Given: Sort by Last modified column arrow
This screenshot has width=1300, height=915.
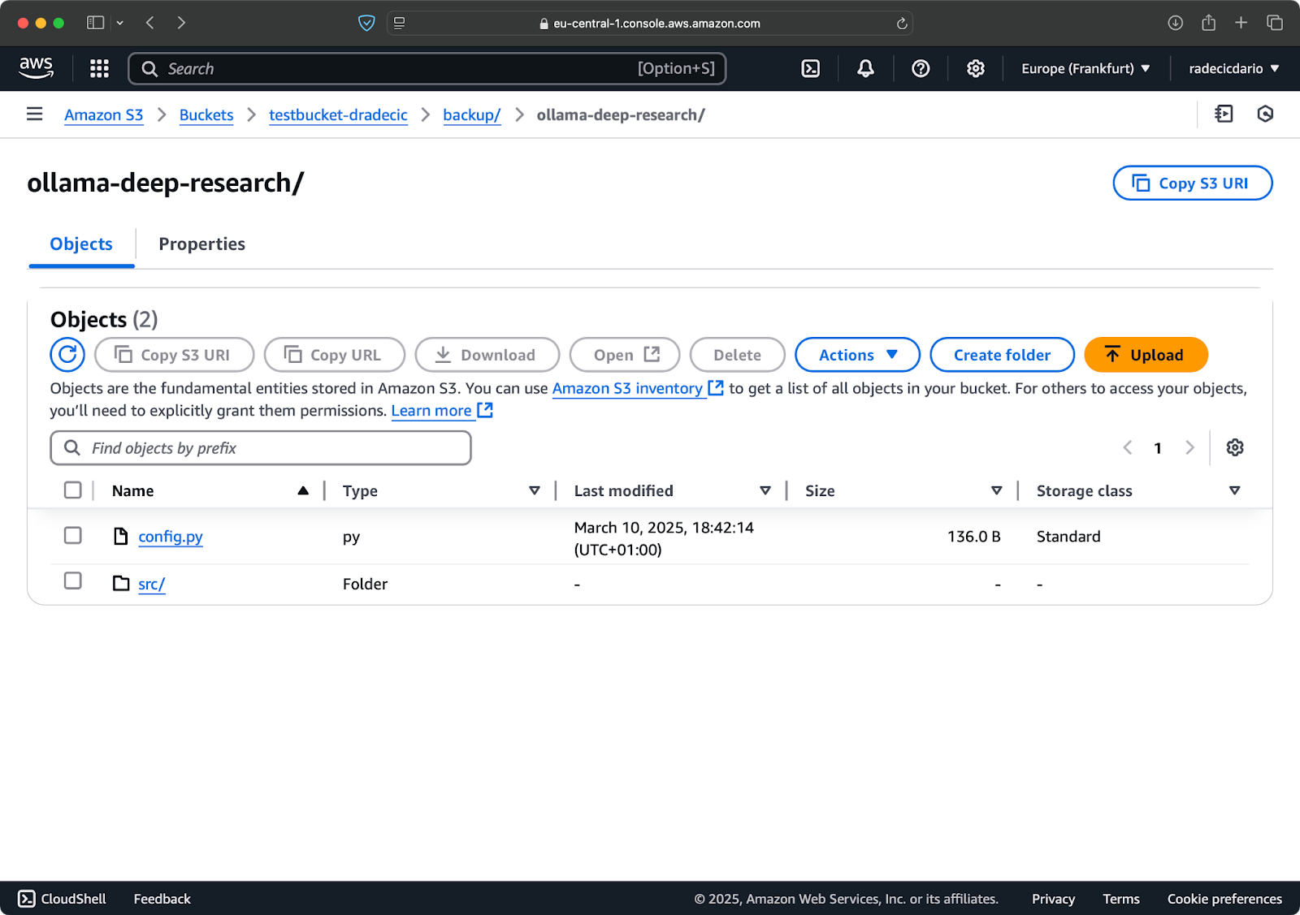Looking at the screenshot, I should point(765,490).
